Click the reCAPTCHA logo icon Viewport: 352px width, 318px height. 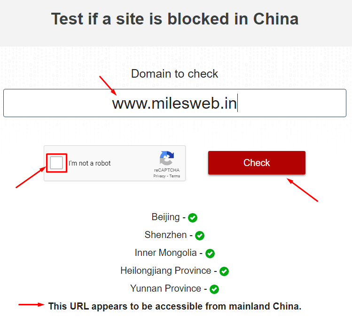[x=166, y=158]
